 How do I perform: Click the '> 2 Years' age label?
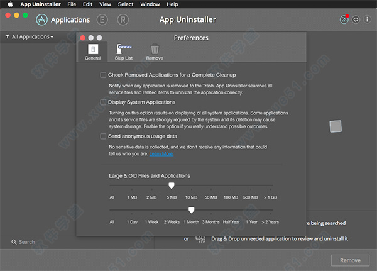270,222
